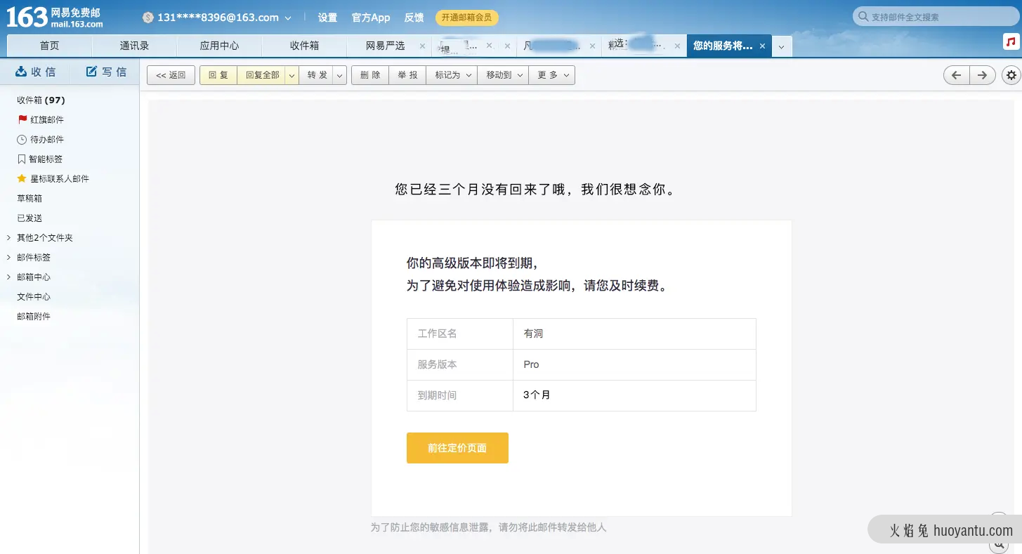The width and height of the screenshot is (1022, 554).
Task: Switch to the 应用中心 tab
Action: tap(219, 46)
